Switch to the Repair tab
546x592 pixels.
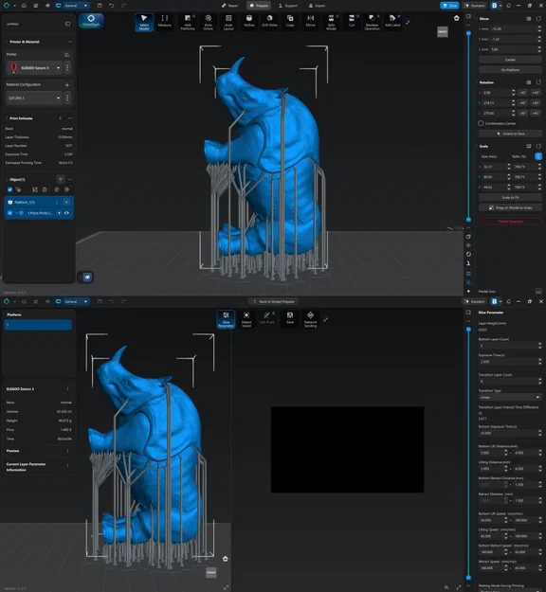(x=229, y=6)
